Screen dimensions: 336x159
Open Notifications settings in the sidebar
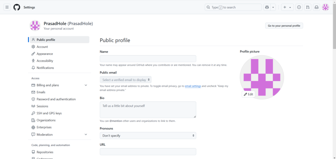pyautogui.click(x=45, y=68)
